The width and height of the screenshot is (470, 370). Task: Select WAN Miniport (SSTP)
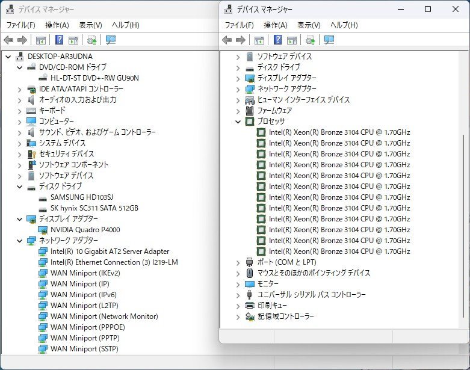(84, 349)
